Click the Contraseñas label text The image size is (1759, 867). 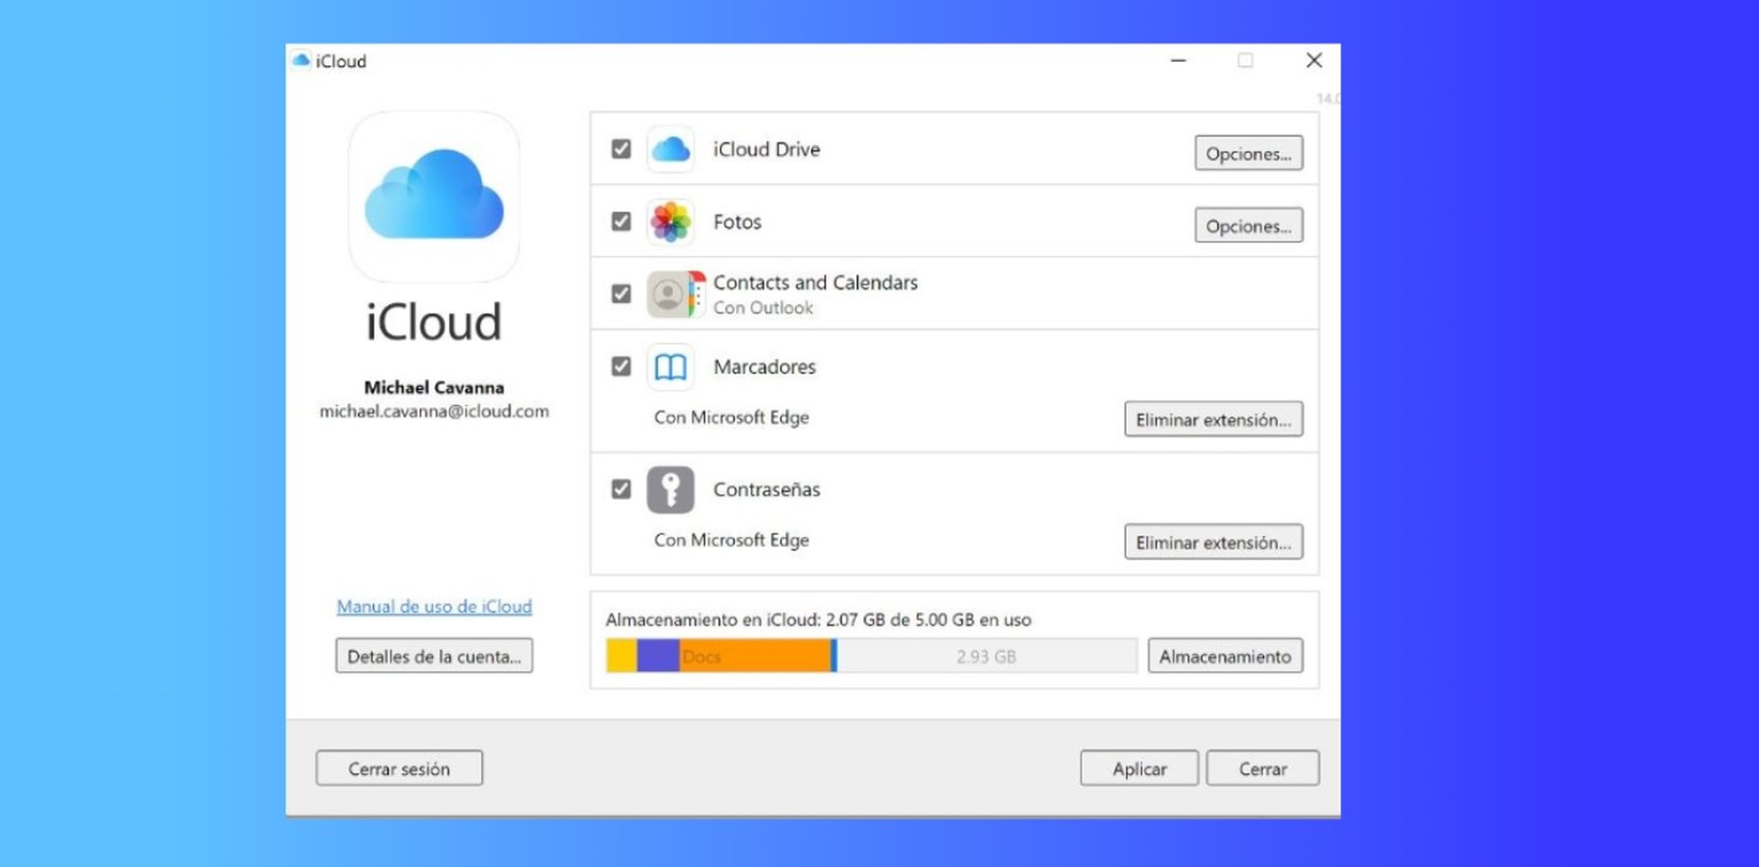(767, 490)
